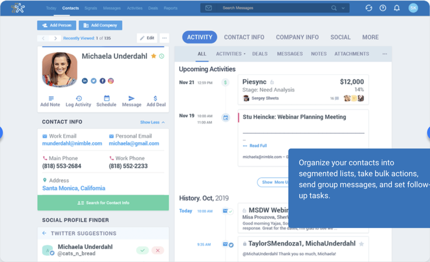Viewport: 430px width, 262px height.
Task: Open Michaela's LinkedIn profile icon
Action: pos(85,81)
